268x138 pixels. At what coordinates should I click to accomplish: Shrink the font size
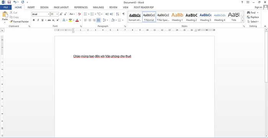click(65, 14)
